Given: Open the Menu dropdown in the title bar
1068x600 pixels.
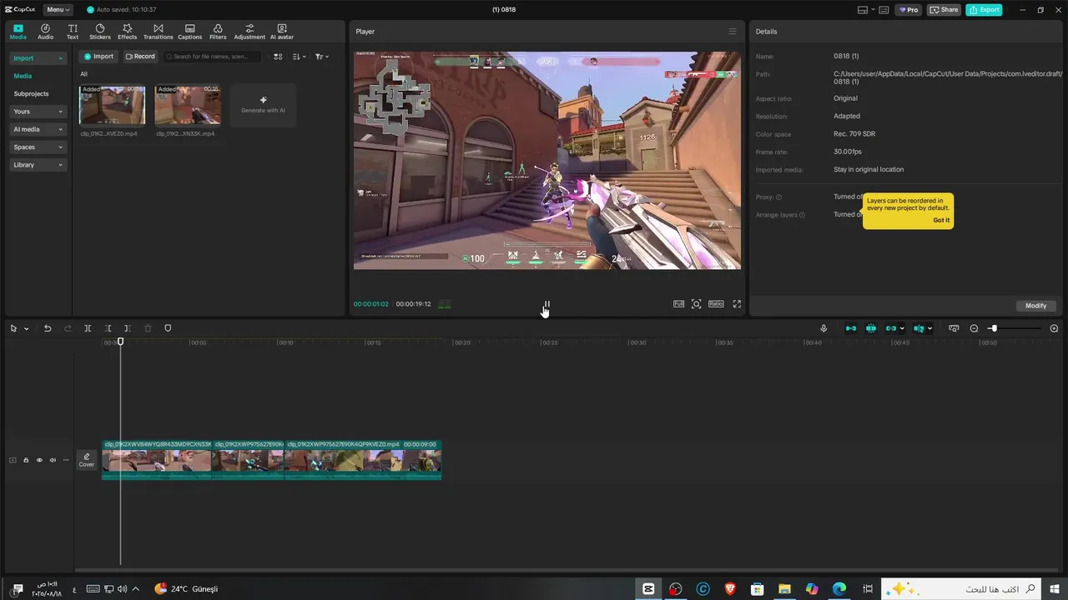Looking at the screenshot, I should [58, 10].
